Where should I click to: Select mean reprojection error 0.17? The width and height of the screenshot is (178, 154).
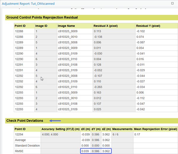[137, 134]
